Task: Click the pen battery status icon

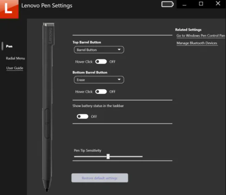Action: (x=168, y=4)
